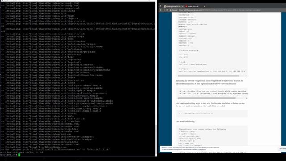Viewport: 286px width, 161px height.
Task: Go back in the browser window
Action: (161, 10)
